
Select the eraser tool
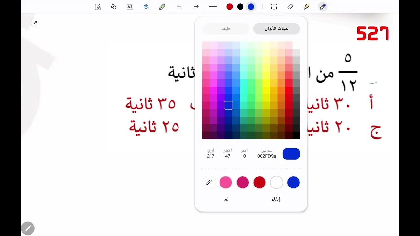tap(290, 7)
